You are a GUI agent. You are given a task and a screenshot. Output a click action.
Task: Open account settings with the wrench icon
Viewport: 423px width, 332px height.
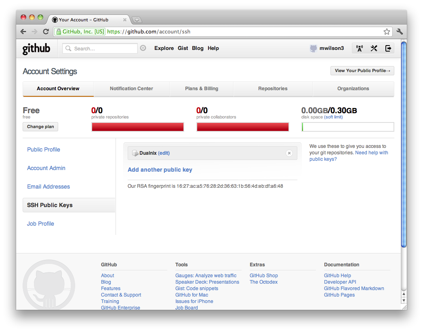pyautogui.click(x=374, y=48)
